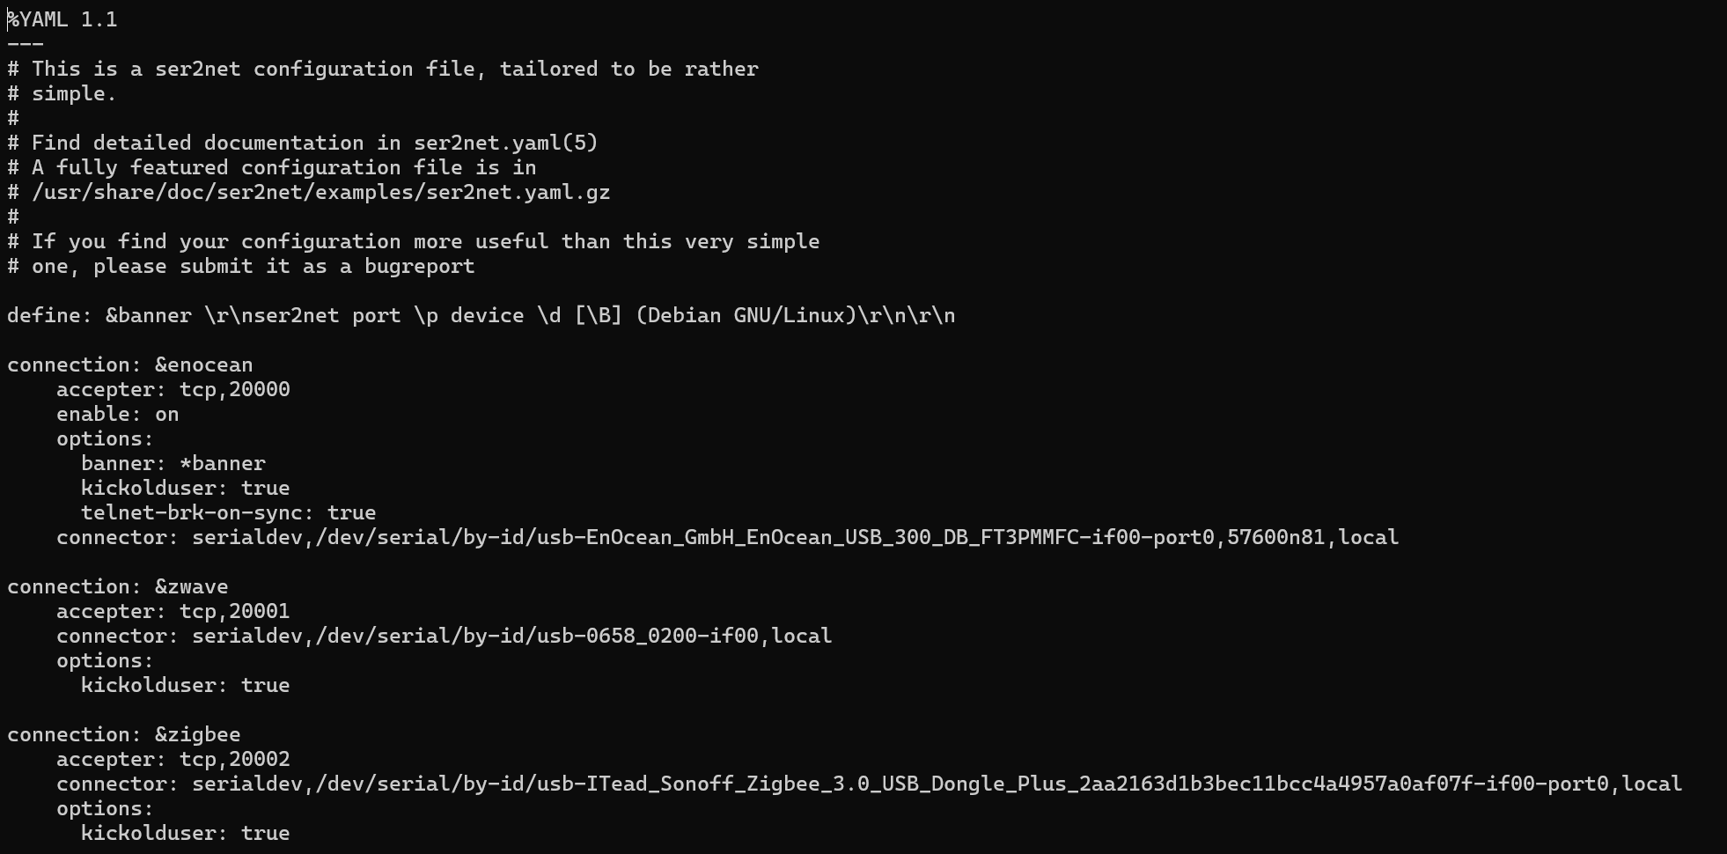The width and height of the screenshot is (1727, 854).
Task: Click the 'banner: *banner' option line
Action: [173, 463]
